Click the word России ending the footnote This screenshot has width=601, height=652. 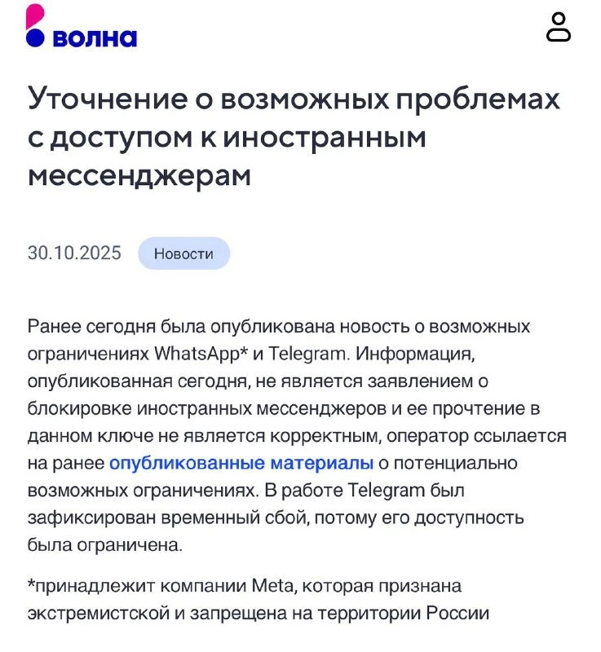pyautogui.click(x=459, y=613)
